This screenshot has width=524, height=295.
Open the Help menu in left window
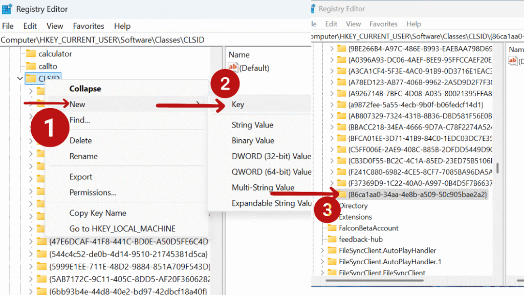(x=122, y=26)
